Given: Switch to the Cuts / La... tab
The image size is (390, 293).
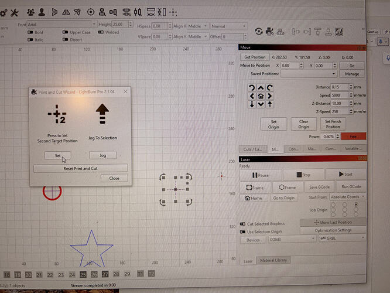Looking at the screenshot, I should [x=253, y=149].
